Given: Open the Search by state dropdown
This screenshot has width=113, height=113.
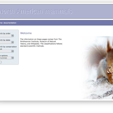Looking at the screenshot, I should point(7,42).
